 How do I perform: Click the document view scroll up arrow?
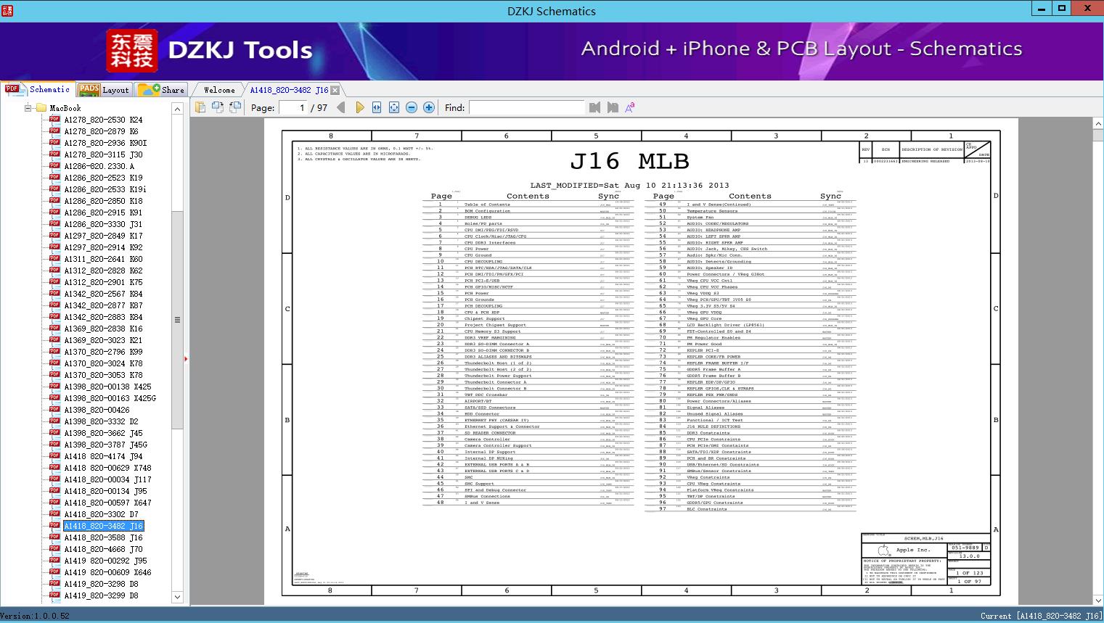coord(1097,124)
